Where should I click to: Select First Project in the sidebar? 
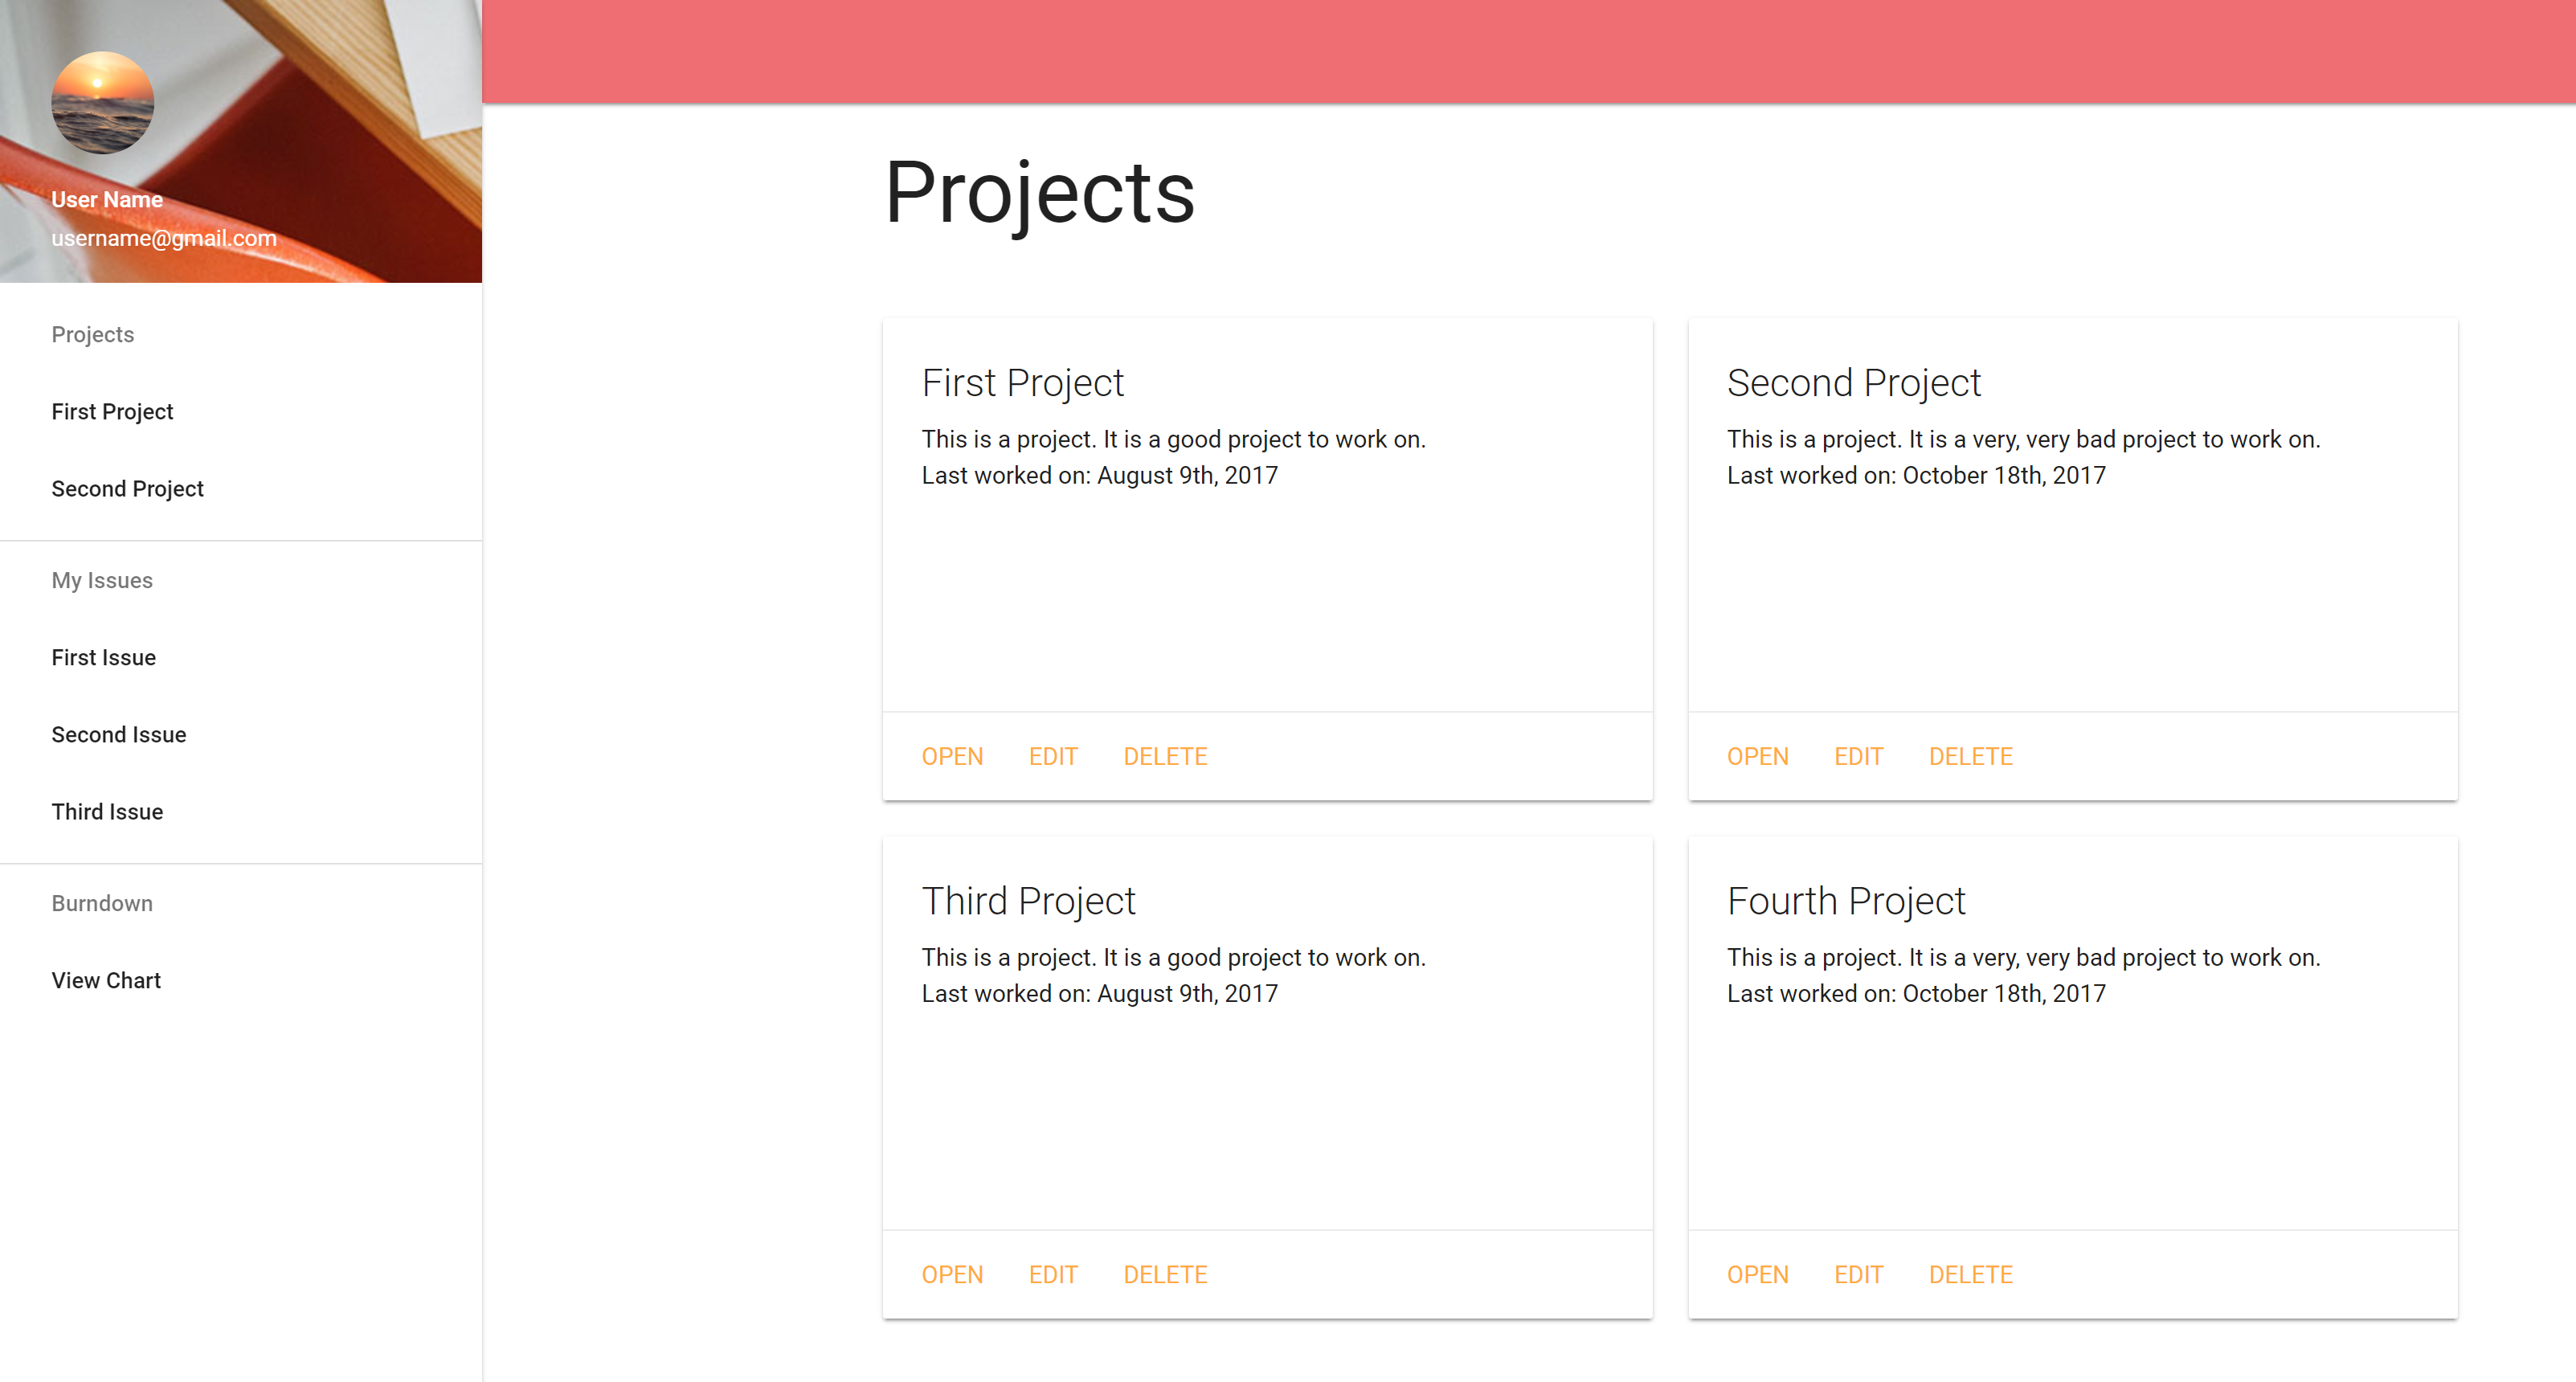point(112,411)
